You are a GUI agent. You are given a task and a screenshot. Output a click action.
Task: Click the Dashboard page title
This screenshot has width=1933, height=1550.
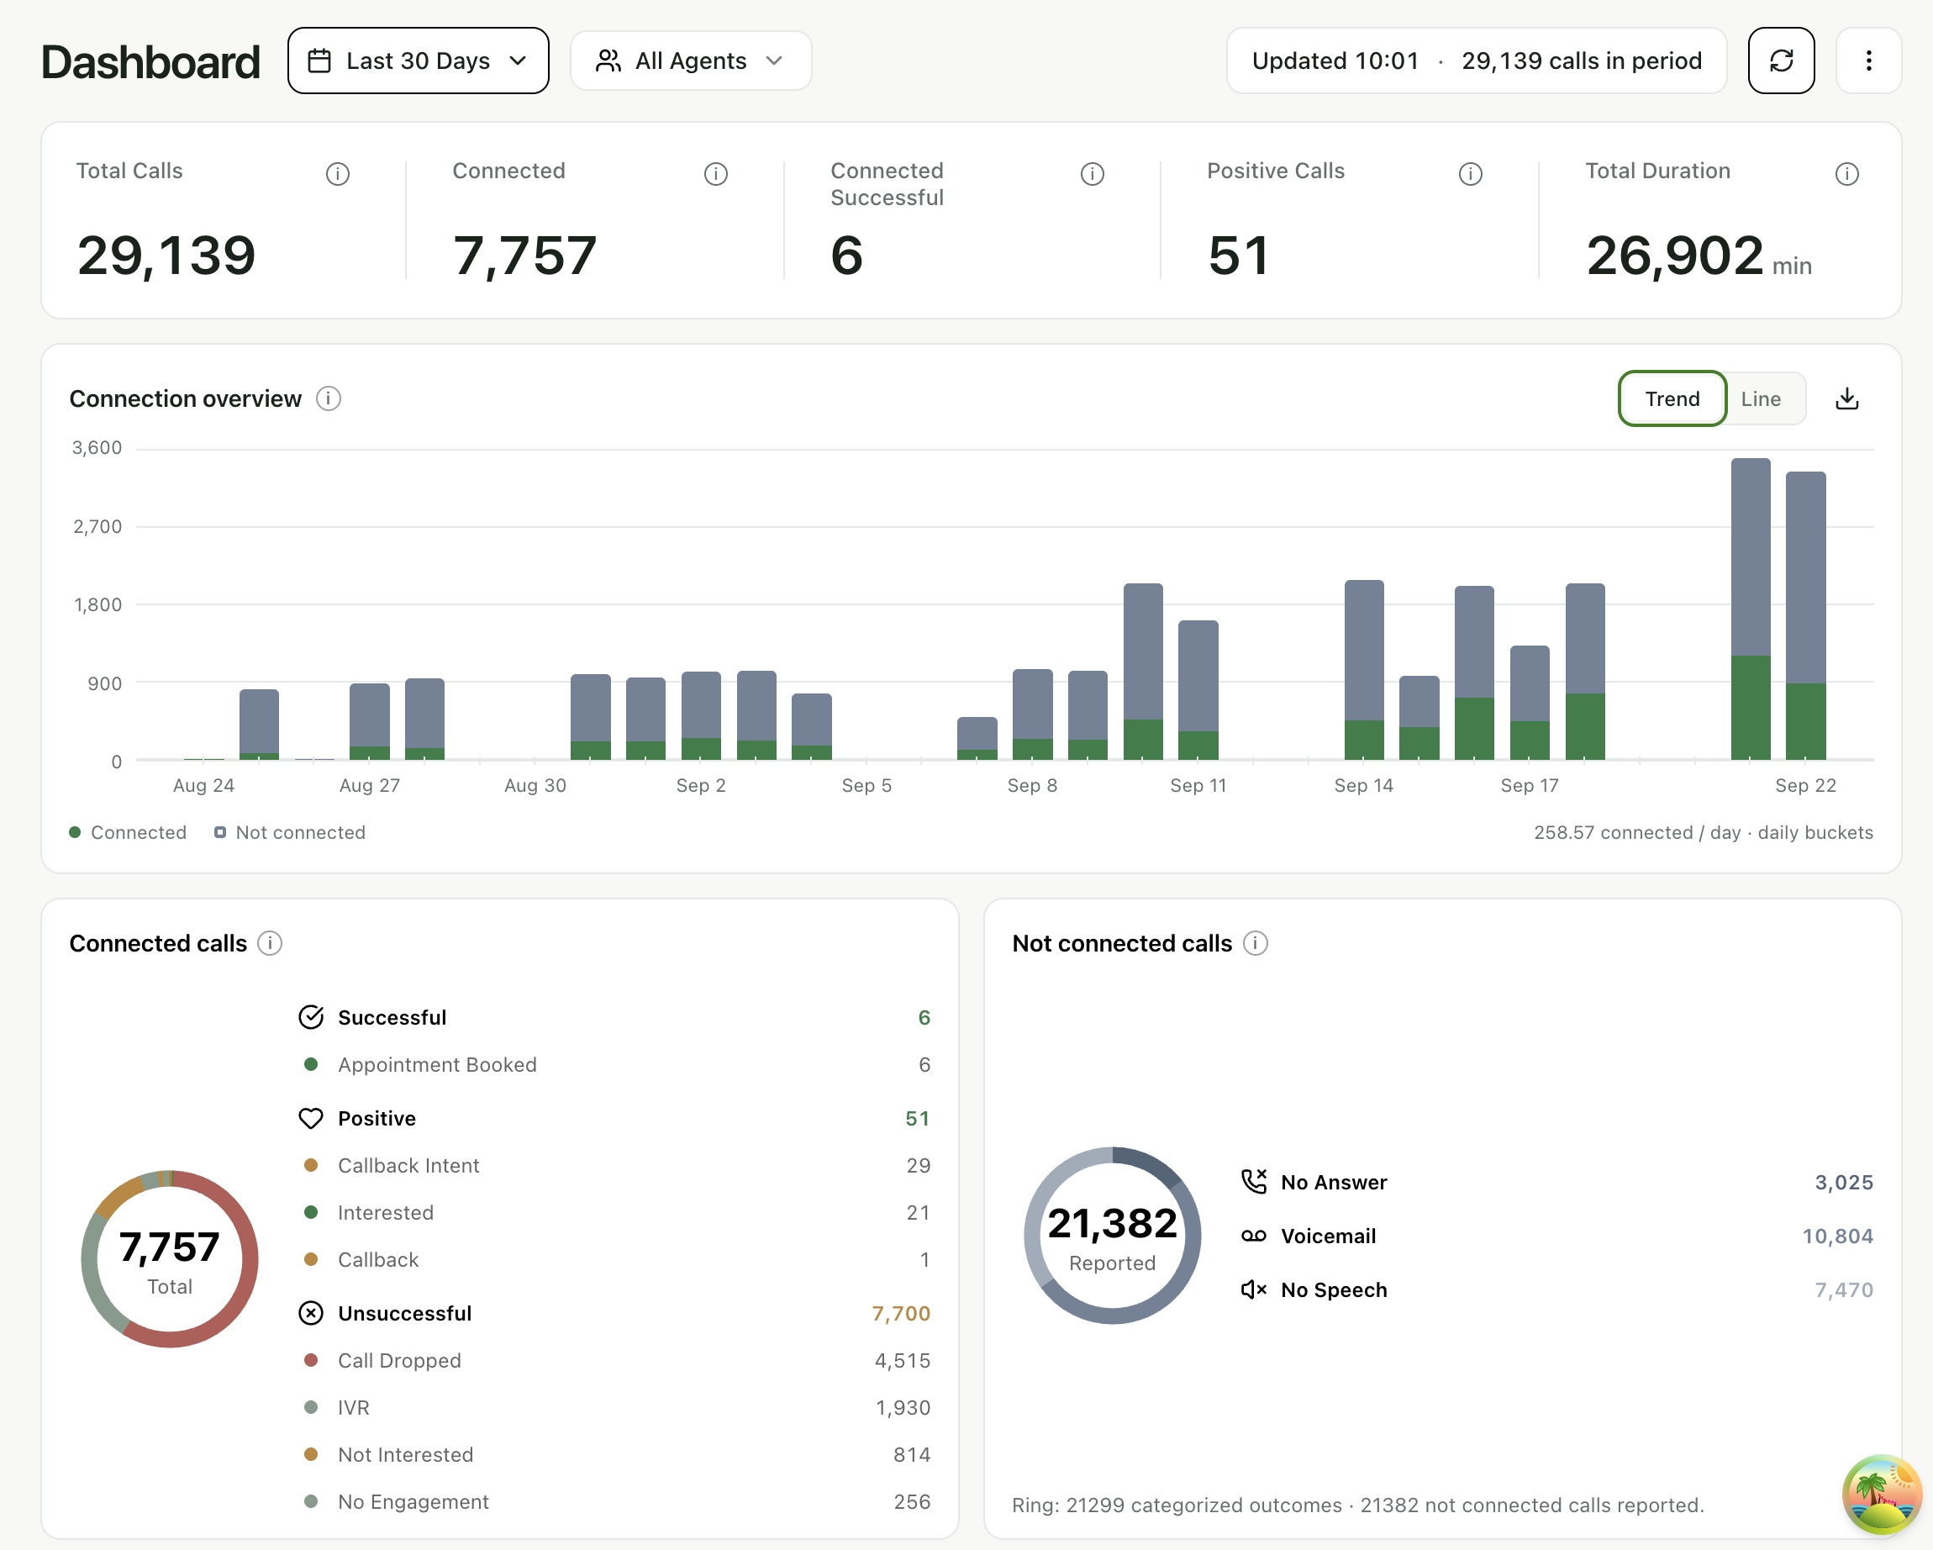click(x=150, y=62)
